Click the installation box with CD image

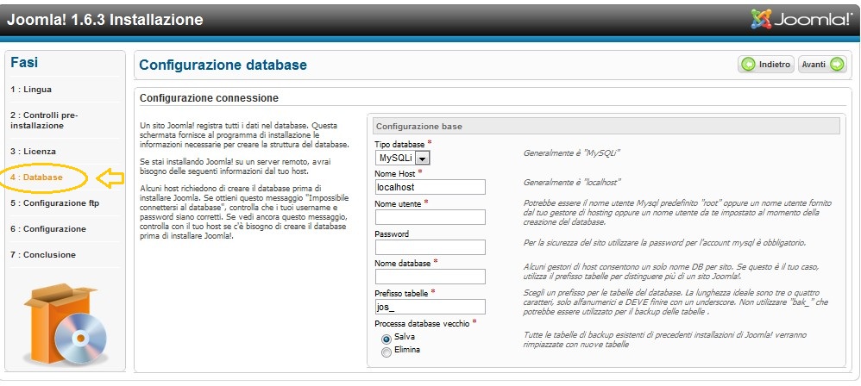pyautogui.click(x=64, y=325)
